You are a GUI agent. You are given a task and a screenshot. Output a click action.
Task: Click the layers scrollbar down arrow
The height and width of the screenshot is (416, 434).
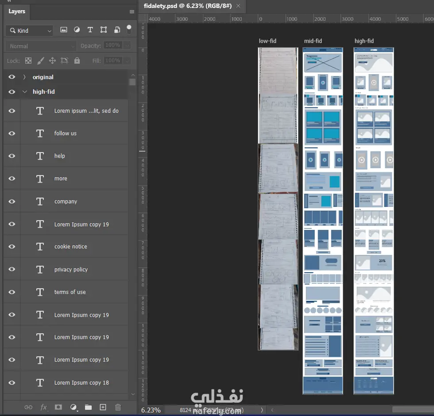pyautogui.click(x=133, y=394)
